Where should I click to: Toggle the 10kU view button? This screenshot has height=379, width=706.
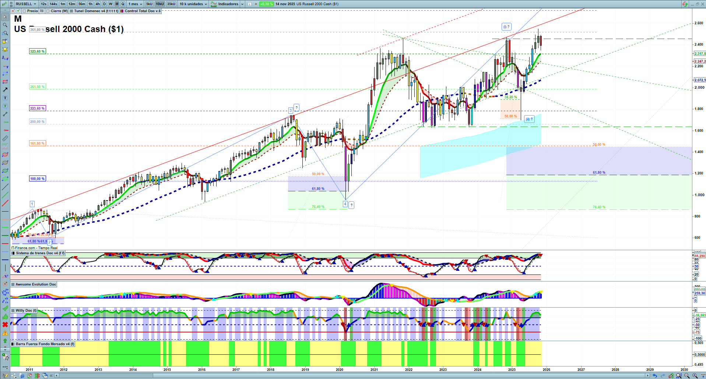[160, 4]
